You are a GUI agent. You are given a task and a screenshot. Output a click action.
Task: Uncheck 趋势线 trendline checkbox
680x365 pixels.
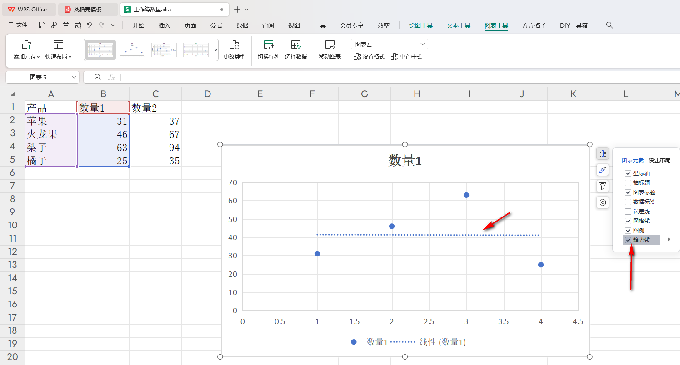[628, 240]
